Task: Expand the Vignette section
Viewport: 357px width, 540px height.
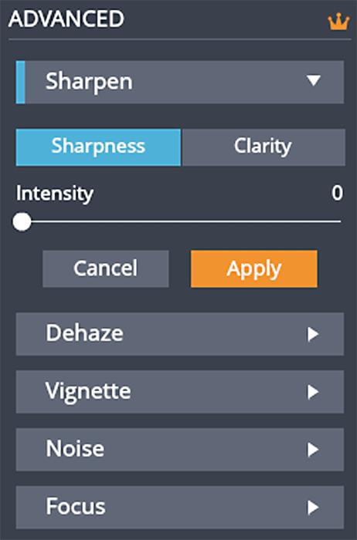Action: 180,392
